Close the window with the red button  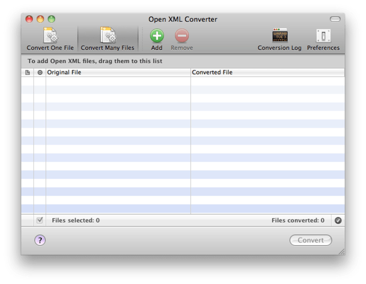point(29,19)
